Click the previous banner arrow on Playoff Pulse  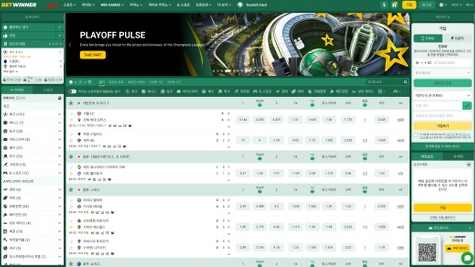point(70,45)
